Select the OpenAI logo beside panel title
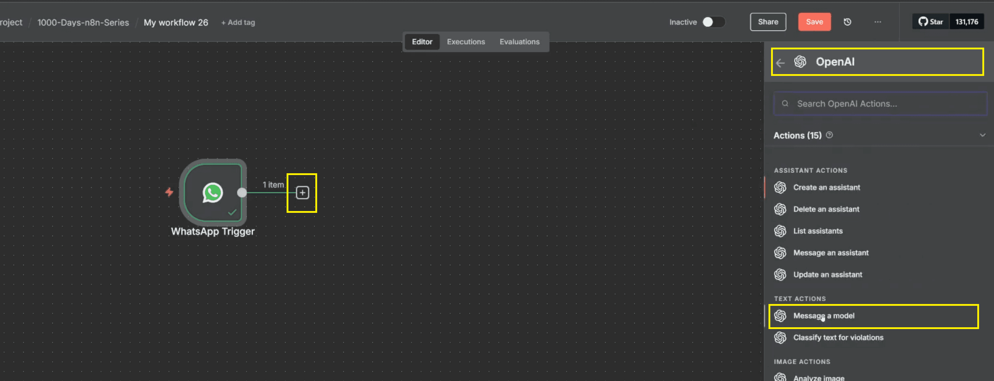This screenshot has height=381, width=994. (x=800, y=62)
